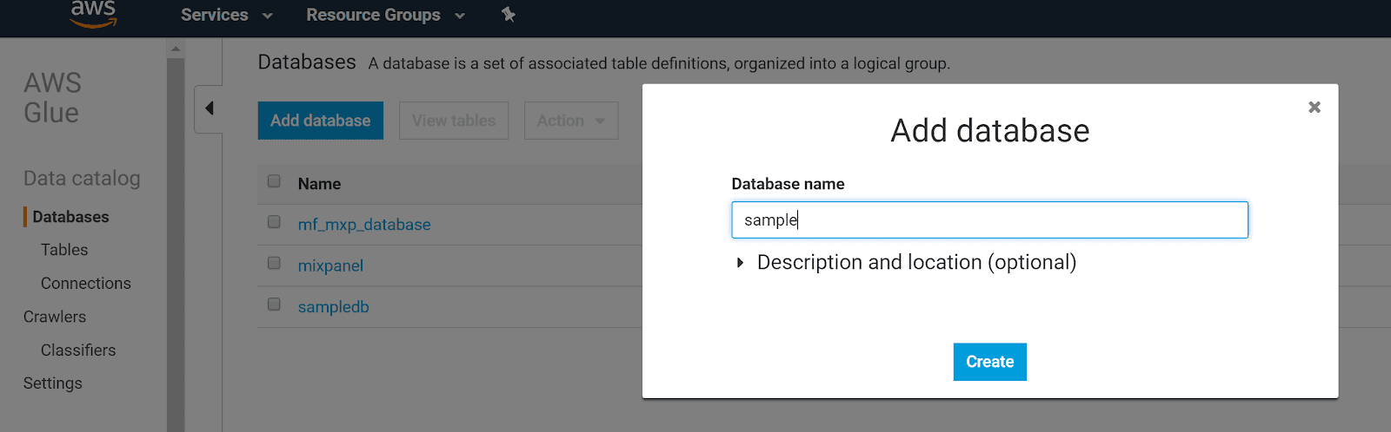Collapse sidebar using left arrow icon
Image resolution: width=1391 pixels, height=432 pixels.
[209, 108]
